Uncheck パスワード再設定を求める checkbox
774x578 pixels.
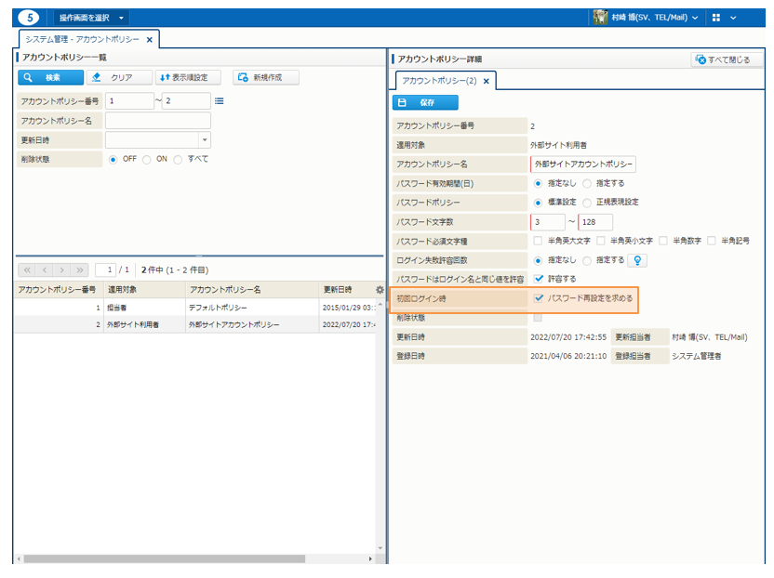click(x=539, y=299)
